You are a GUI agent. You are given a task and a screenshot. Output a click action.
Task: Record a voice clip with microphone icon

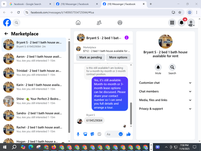pyautogui.click(x=78, y=134)
